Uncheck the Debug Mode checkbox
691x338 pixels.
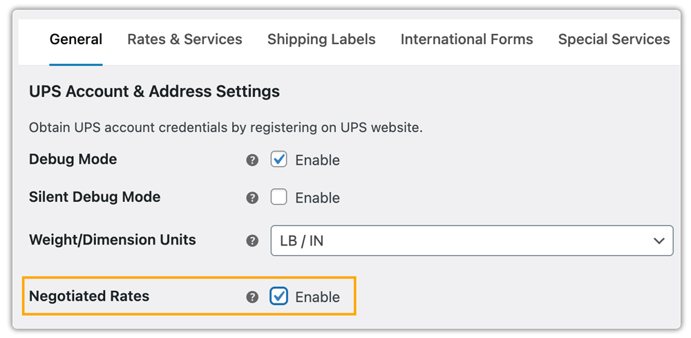[278, 160]
